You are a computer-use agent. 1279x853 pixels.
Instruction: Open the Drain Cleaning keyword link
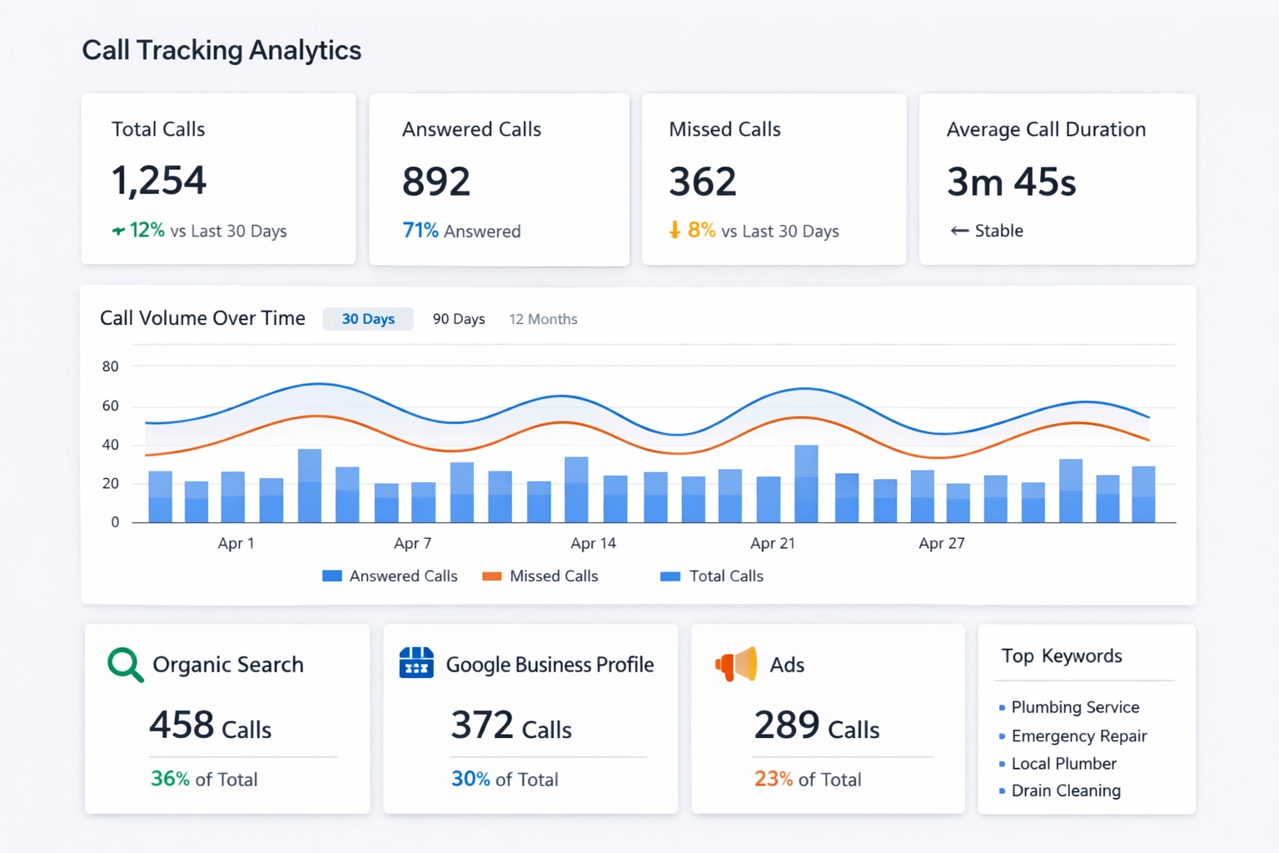point(1066,791)
